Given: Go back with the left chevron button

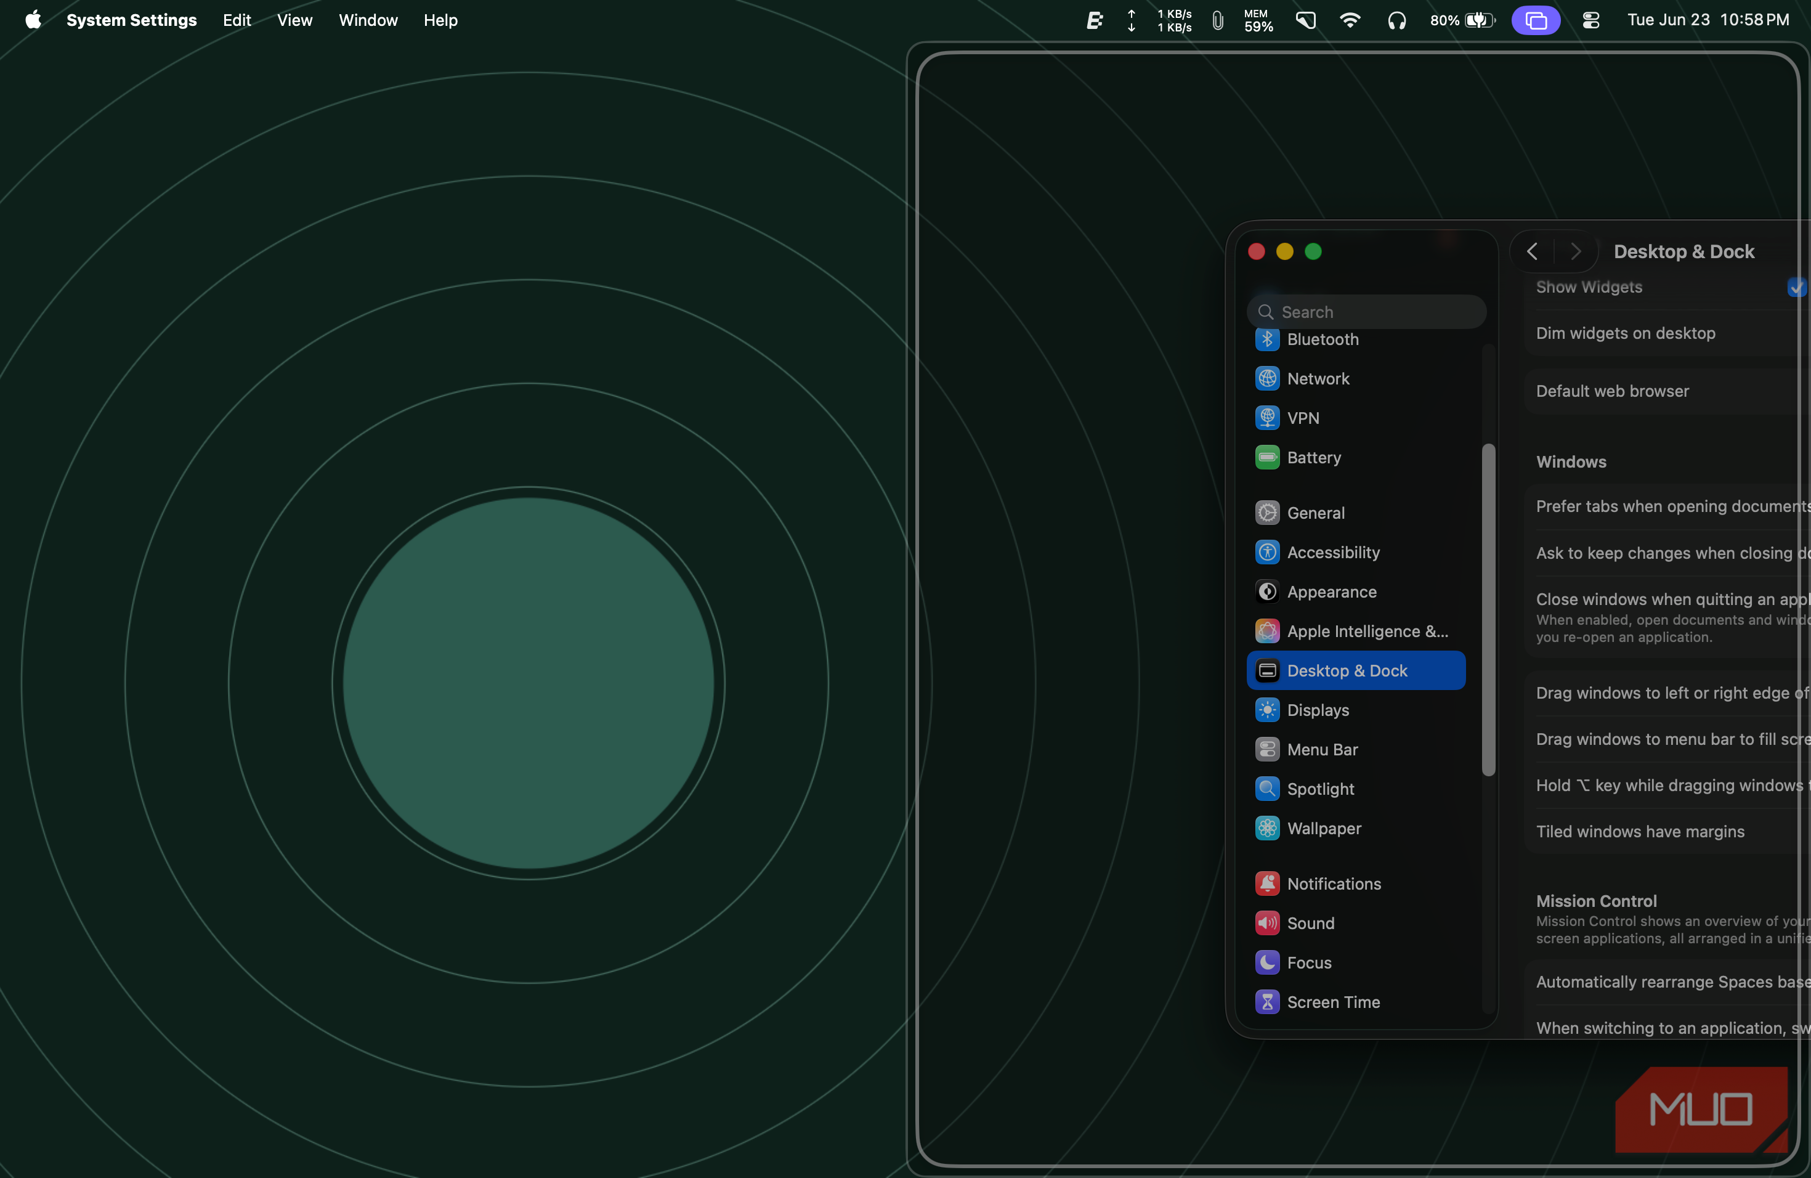Looking at the screenshot, I should coord(1533,251).
